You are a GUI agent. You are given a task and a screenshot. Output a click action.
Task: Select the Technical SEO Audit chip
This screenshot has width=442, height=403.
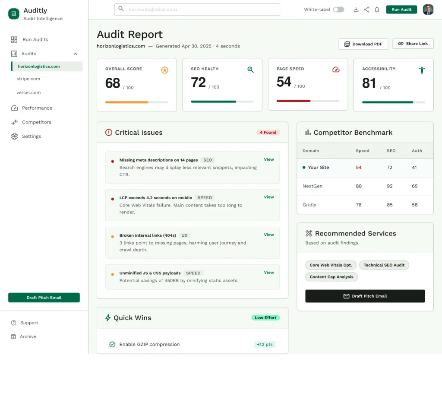(384, 265)
